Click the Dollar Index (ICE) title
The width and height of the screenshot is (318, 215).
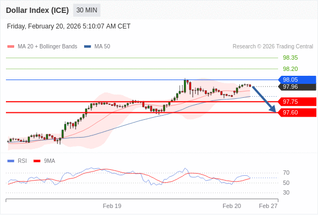(37, 10)
